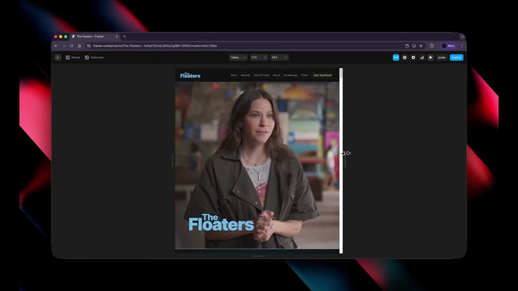Click browser back arrow
518x291 pixels.
[x=56, y=46]
